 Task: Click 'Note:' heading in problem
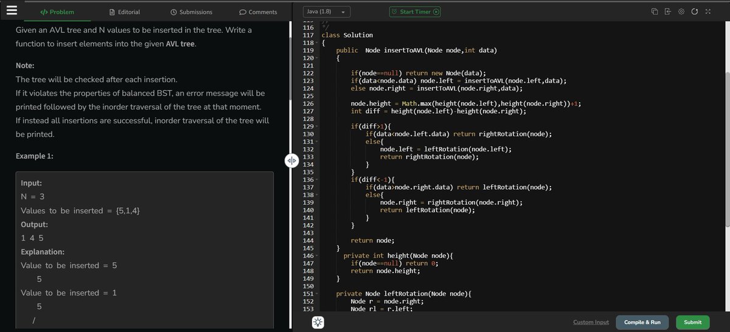point(24,66)
